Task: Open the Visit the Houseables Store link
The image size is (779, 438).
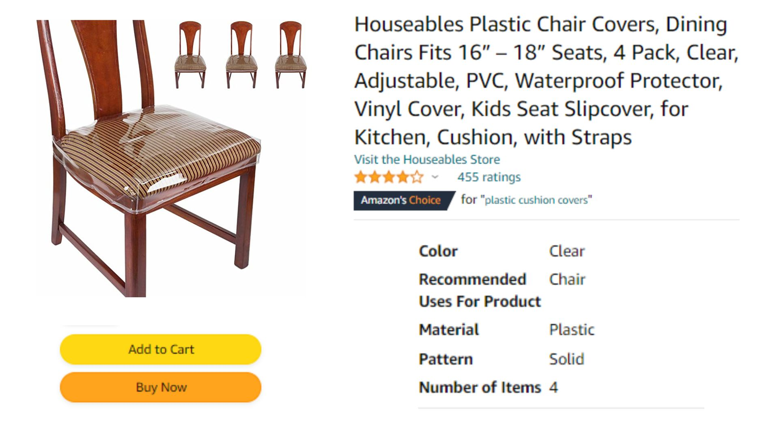Action: tap(427, 159)
